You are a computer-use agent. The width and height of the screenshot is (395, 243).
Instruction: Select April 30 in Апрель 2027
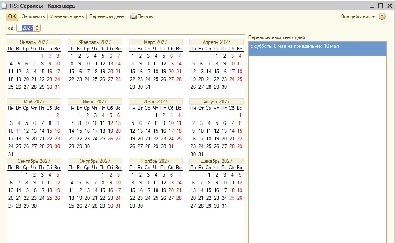[224, 87]
